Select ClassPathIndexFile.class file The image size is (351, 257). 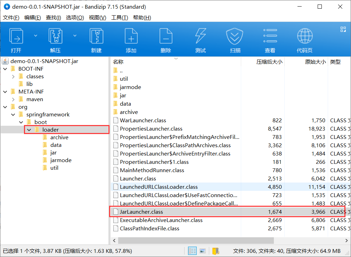[149, 229]
